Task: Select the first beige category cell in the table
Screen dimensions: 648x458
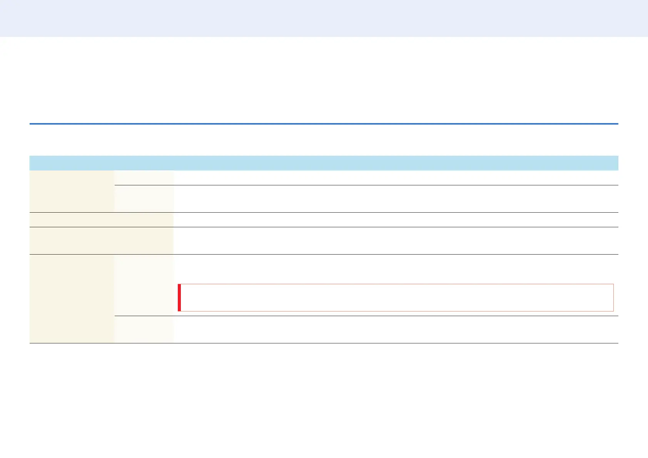Action: pyautogui.click(x=72, y=191)
